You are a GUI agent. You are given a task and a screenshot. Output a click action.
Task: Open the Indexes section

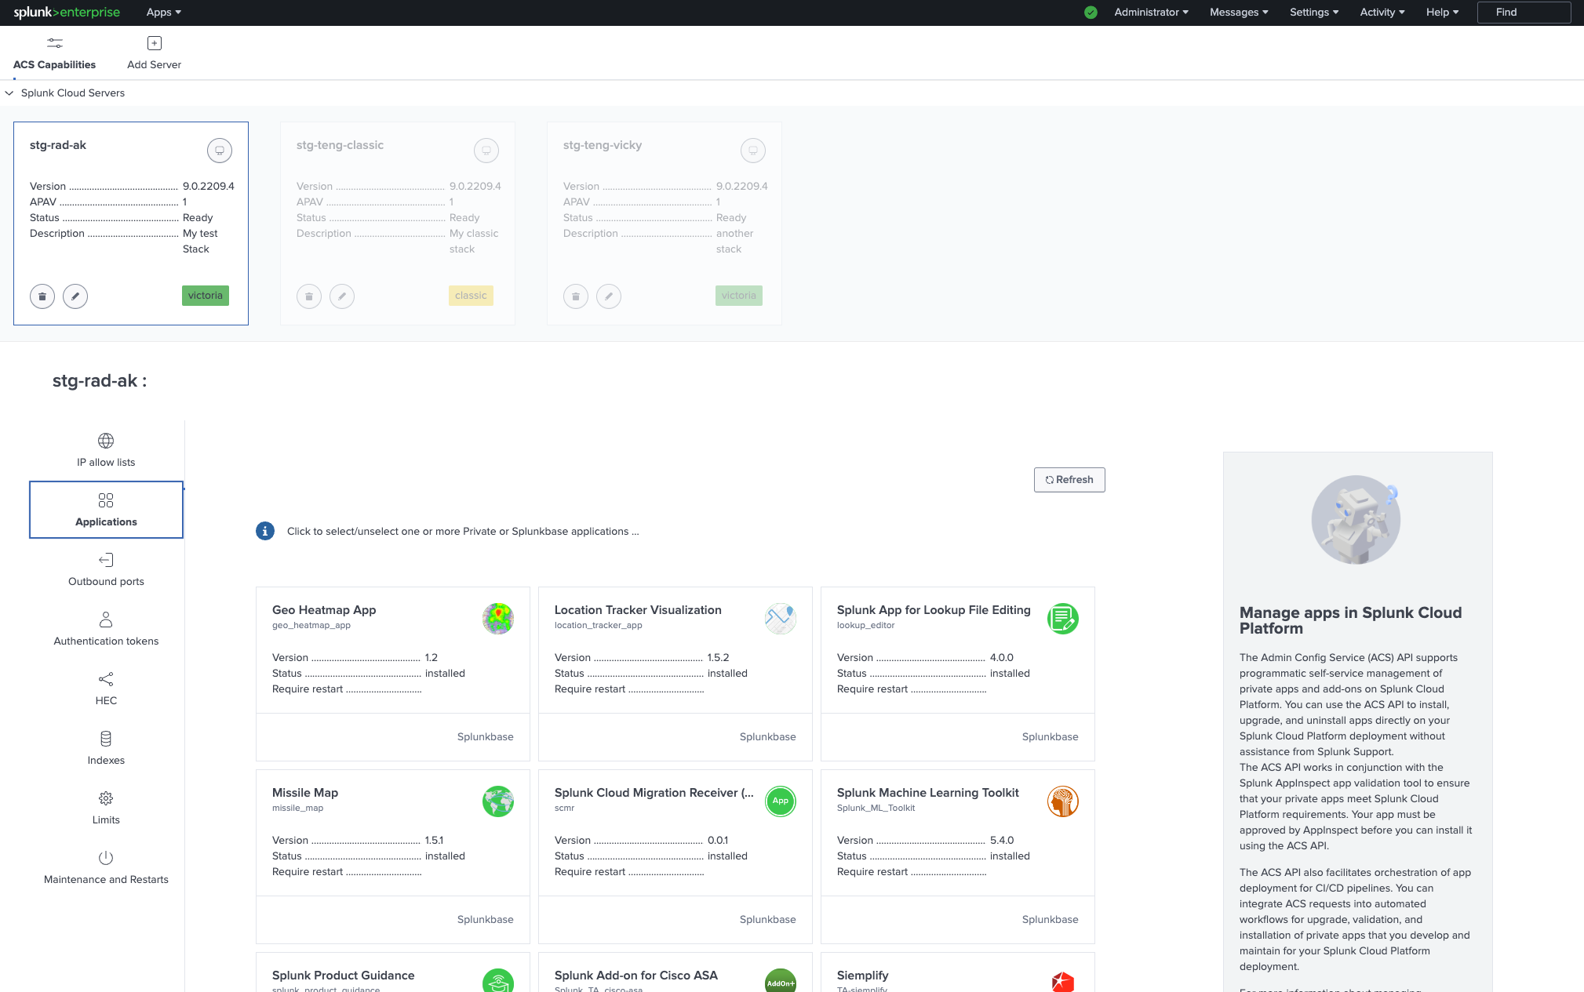click(106, 748)
